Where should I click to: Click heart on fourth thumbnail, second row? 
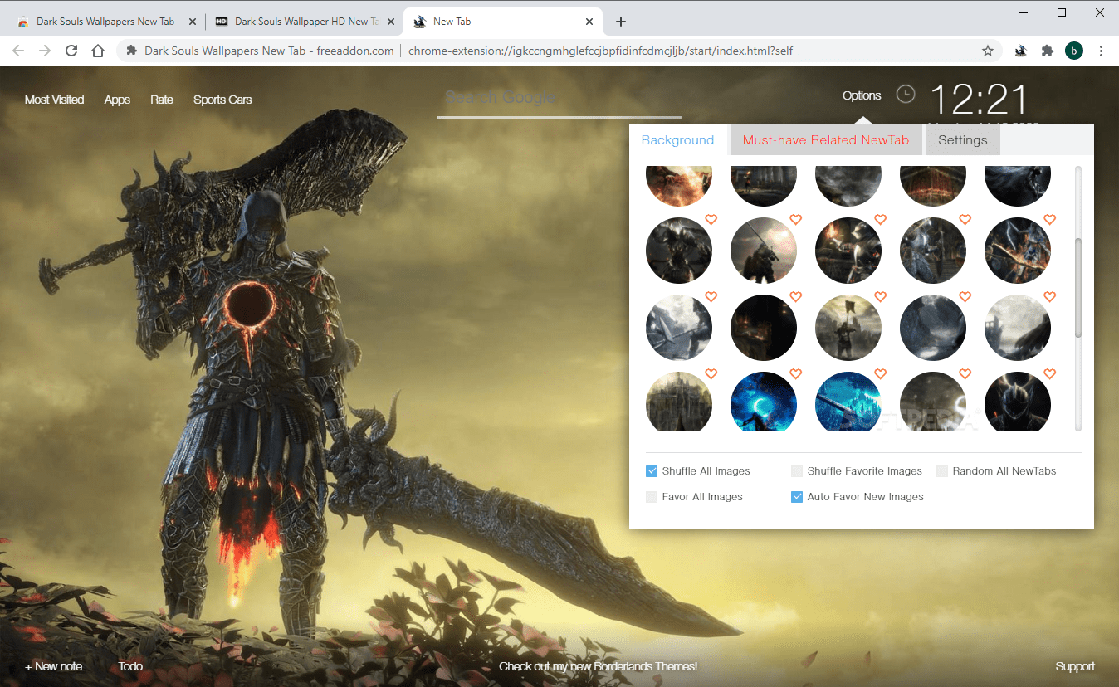pos(965,220)
